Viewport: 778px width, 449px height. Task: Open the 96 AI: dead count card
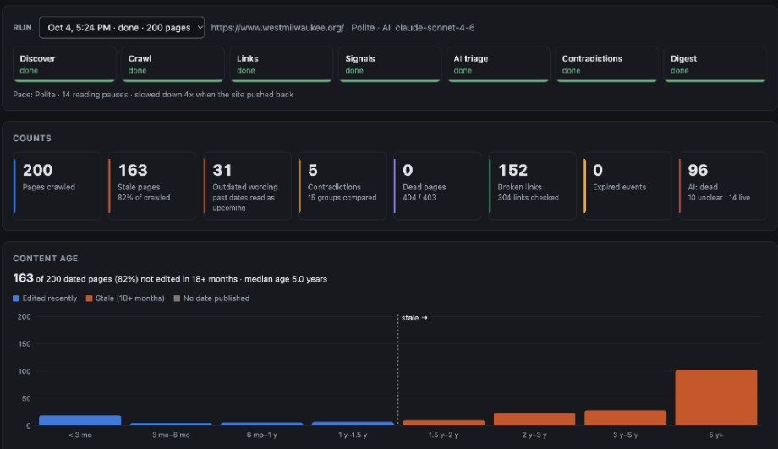point(722,186)
